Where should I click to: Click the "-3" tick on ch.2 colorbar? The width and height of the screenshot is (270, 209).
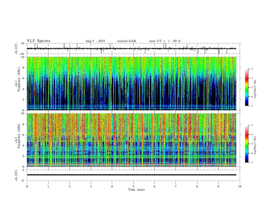[x=252, y=125]
